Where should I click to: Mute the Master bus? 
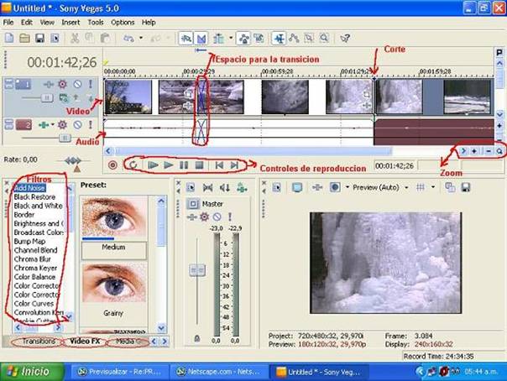217,217
